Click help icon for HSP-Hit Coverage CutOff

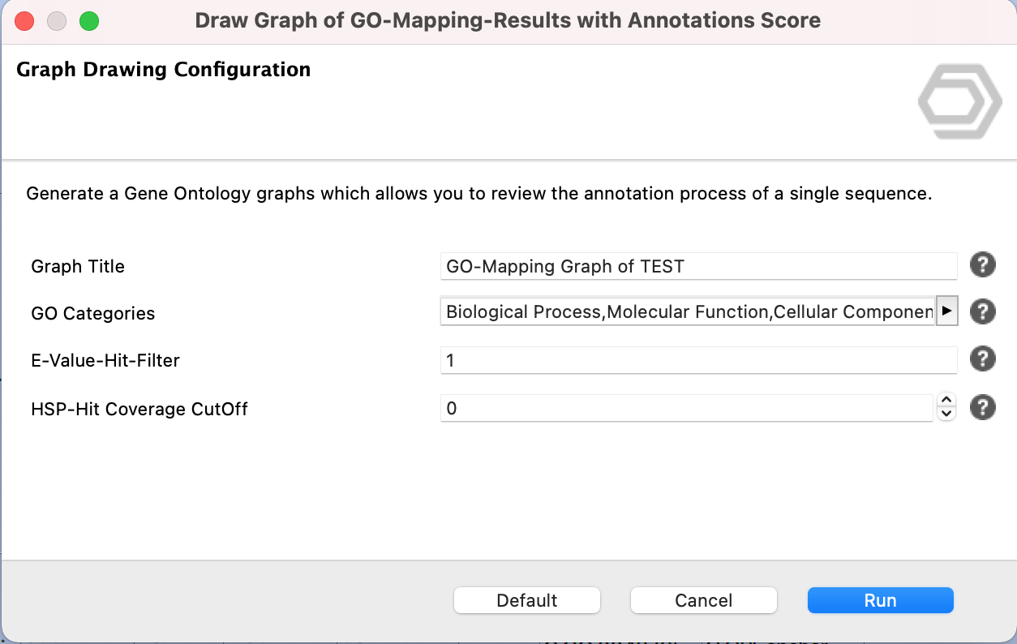pyautogui.click(x=982, y=408)
